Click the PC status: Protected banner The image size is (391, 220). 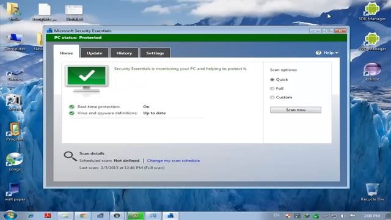[x=196, y=38]
